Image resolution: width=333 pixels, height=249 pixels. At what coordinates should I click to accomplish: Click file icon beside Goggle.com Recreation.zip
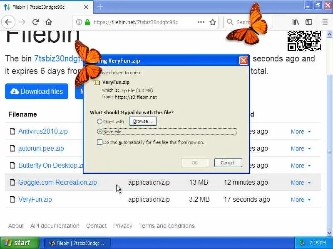click(12, 182)
